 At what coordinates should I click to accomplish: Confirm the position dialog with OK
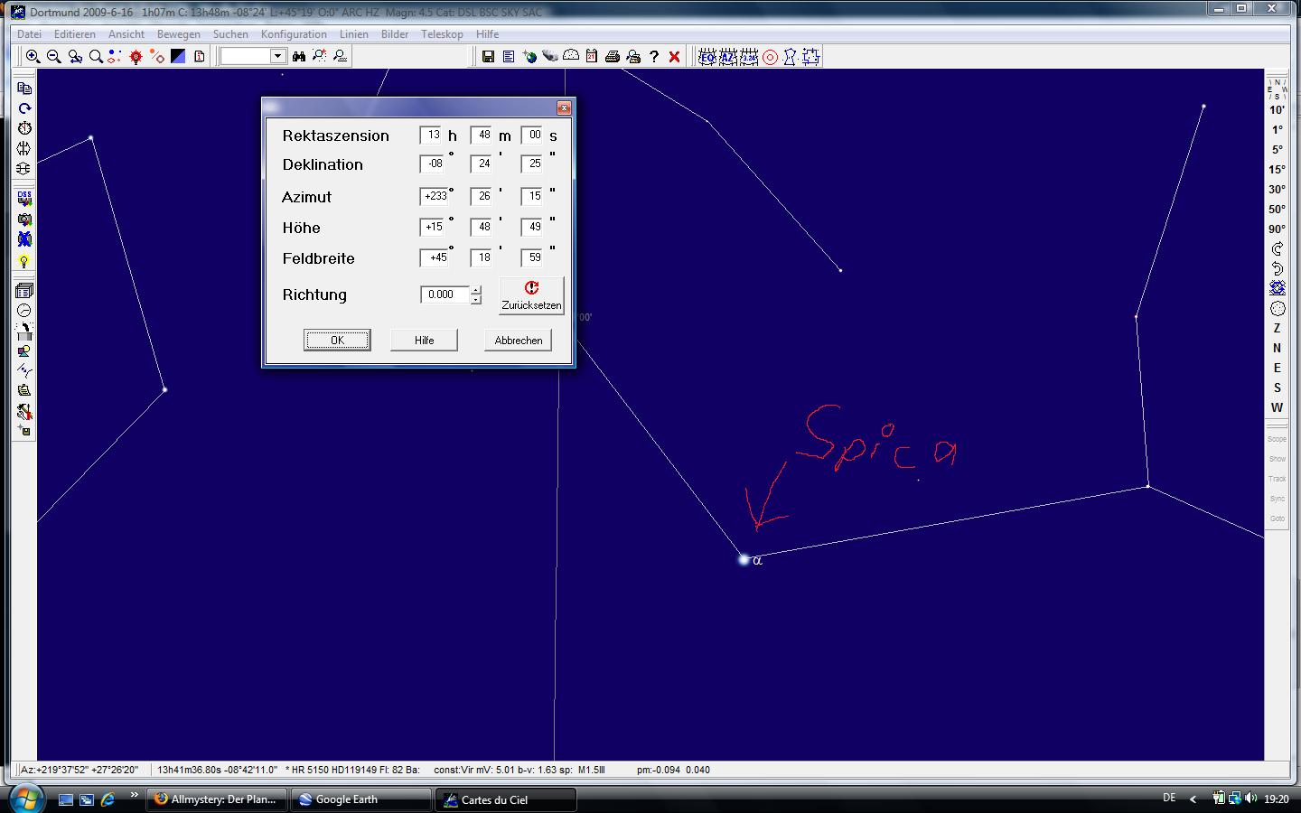337,340
